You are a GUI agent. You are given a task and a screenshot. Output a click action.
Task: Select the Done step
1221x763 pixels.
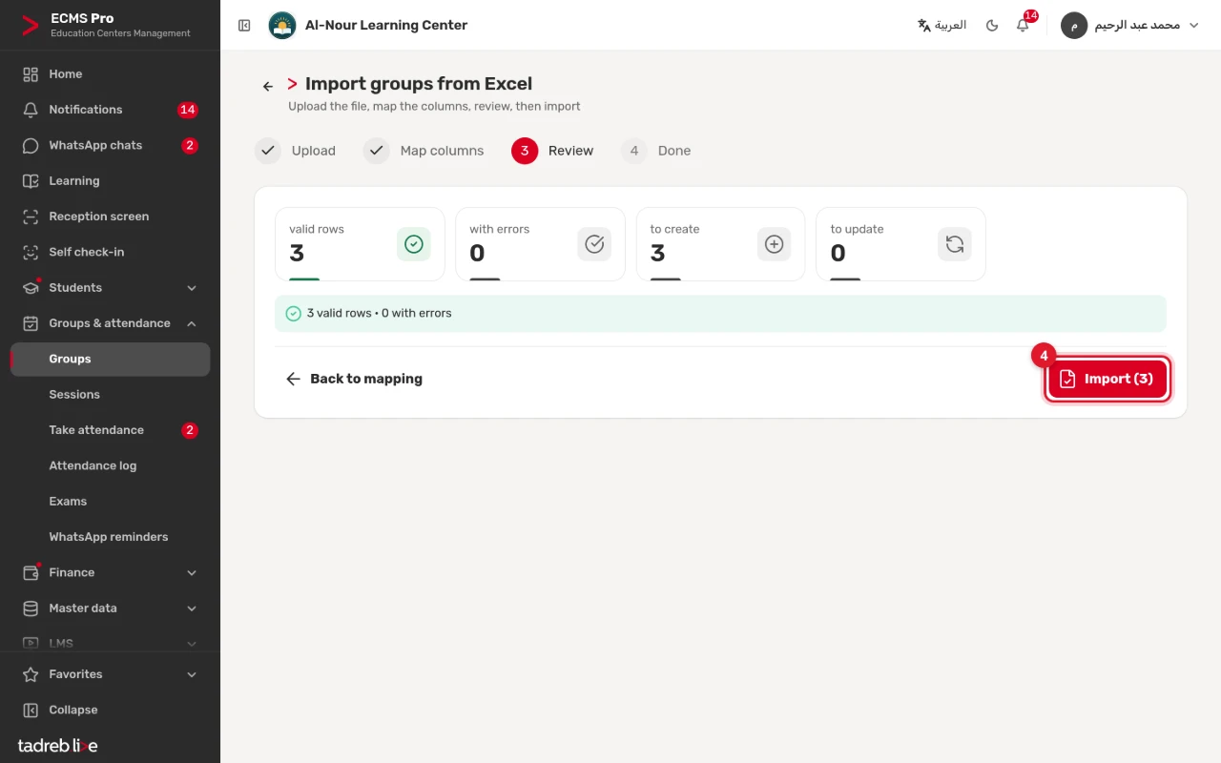tap(655, 151)
